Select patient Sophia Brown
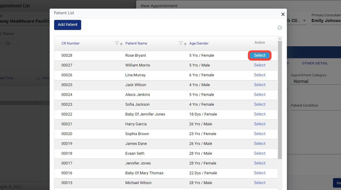Viewport: 341px width, 190px height. pyautogui.click(x=259, y=134)
